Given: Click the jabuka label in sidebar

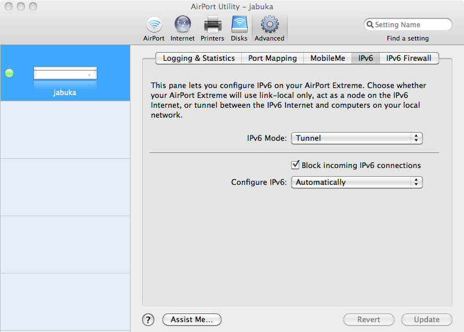Looking at the screenshot, I should point(65,93).
